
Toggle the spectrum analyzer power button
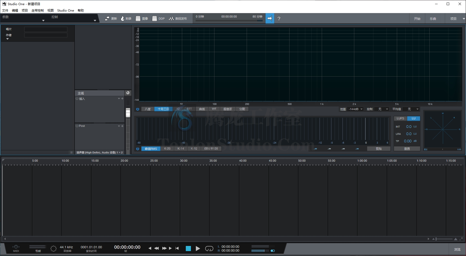pyautogui.click(x=138, y=109)
